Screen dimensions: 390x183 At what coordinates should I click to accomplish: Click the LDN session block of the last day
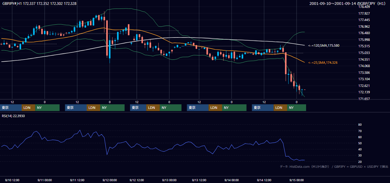coord(280,108)
